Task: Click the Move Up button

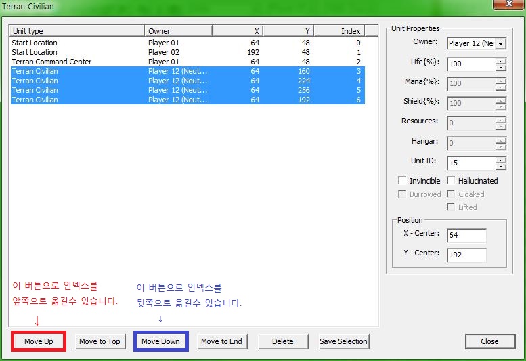Action: [39, 341]
